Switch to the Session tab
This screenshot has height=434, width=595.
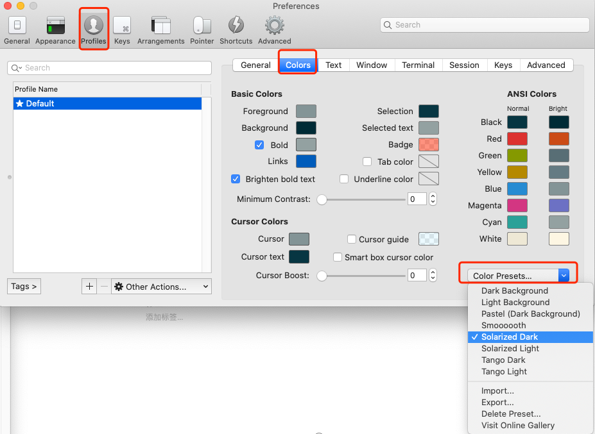pos(464,65)
